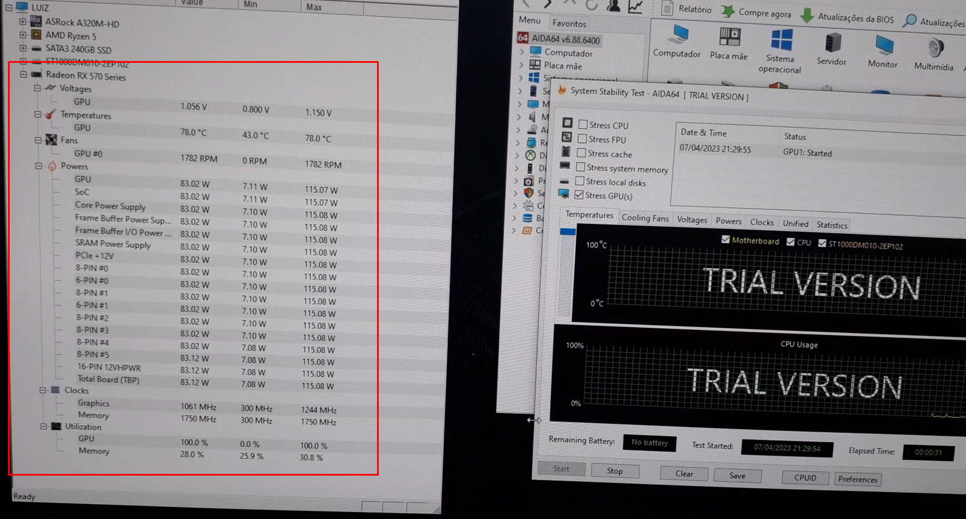Click the Voltages category icon
Screen dimensions: 966x519
[x=50, y=87]
